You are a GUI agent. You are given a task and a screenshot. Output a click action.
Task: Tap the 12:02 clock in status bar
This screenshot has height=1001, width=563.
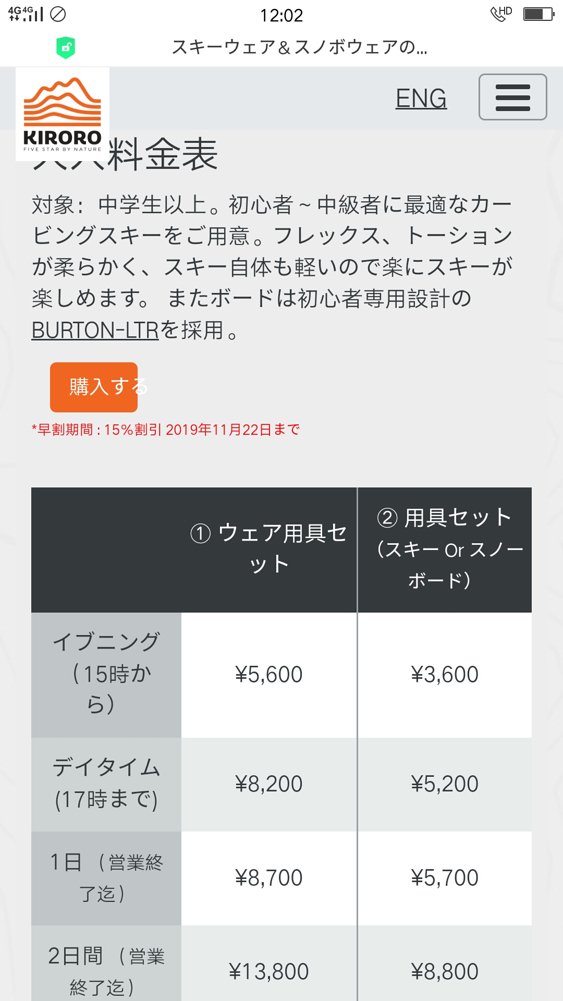(x=281, y=15)
